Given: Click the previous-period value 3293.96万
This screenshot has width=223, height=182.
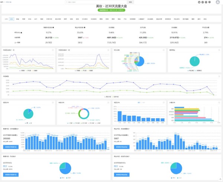Looking at the screenshot, I should [174, 42].
